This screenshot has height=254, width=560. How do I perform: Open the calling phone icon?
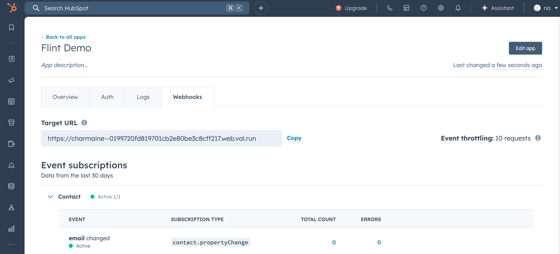[x=389, y=8]
